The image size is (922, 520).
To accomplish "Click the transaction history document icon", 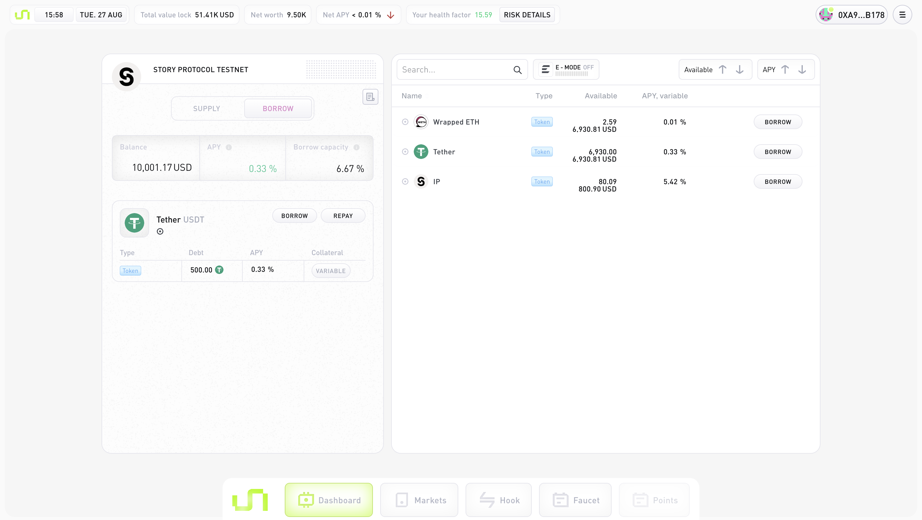I will [x=370, y=97].
